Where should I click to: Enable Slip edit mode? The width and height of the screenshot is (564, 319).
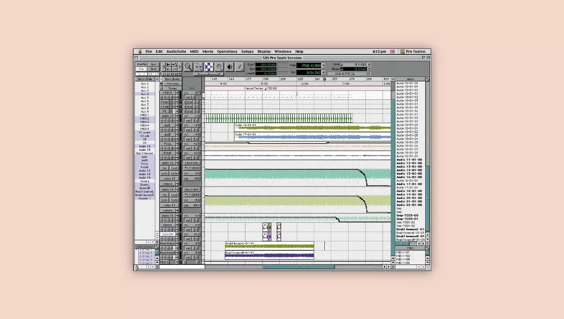[141, 69]
